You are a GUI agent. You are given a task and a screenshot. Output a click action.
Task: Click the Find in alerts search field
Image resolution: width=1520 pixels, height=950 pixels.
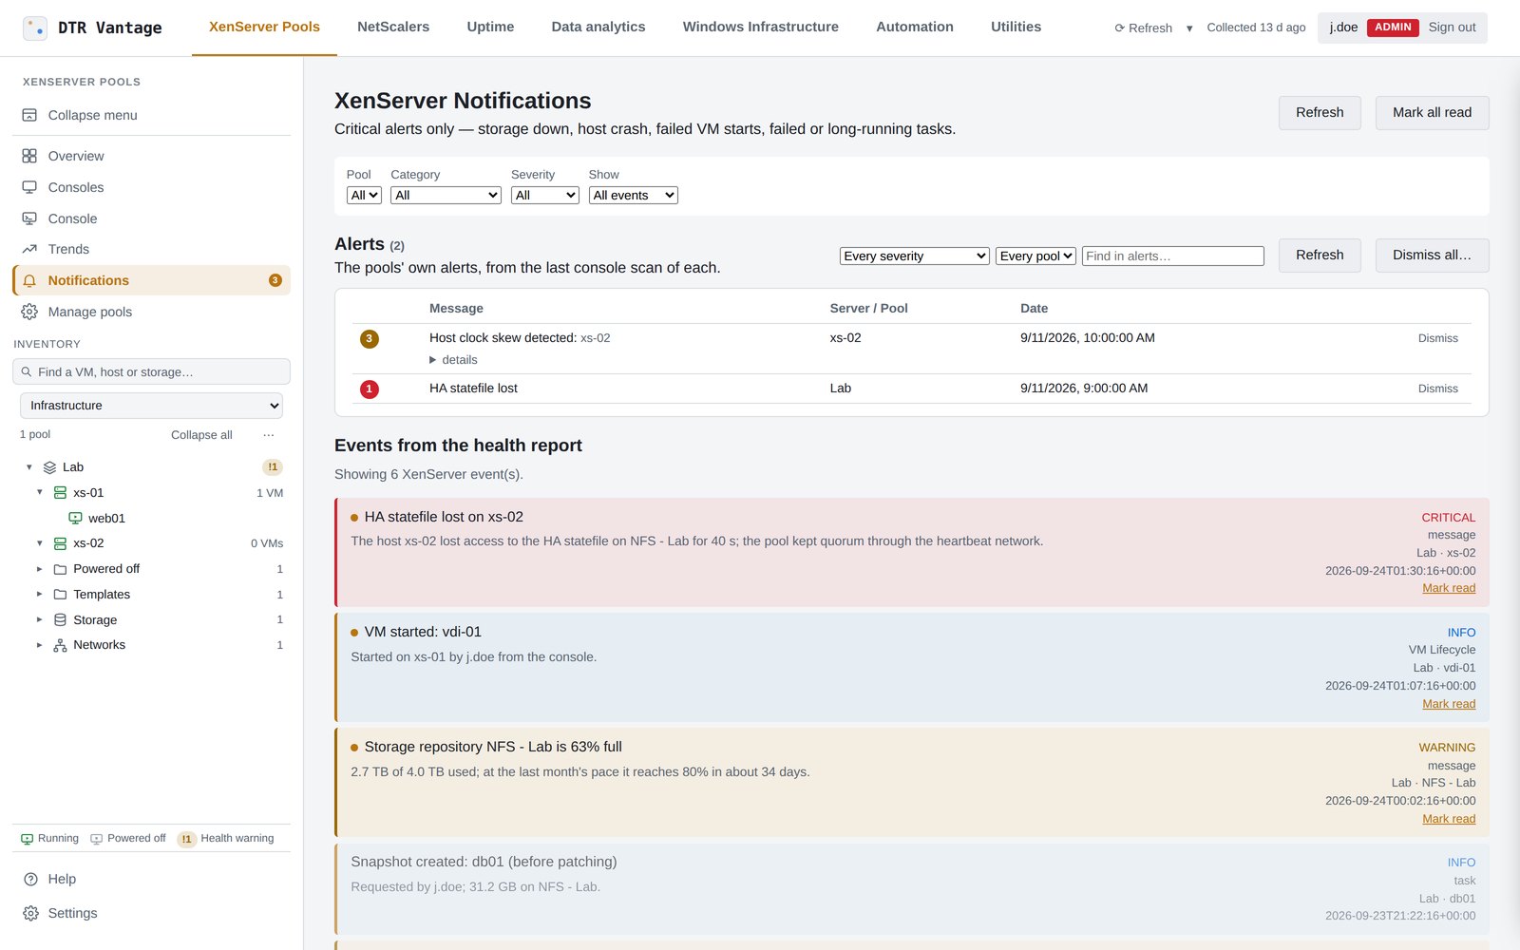pos(1173,256)
